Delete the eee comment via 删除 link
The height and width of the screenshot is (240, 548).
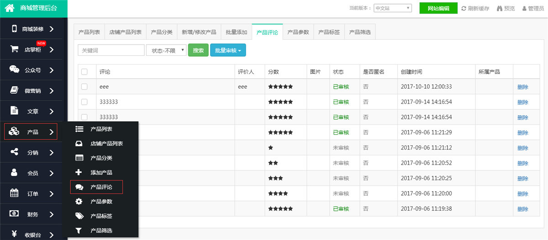[x=523, y=87]
